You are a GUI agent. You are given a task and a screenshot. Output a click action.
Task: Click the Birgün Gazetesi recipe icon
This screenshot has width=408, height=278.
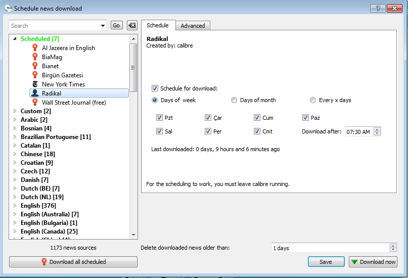click(35, 75)
